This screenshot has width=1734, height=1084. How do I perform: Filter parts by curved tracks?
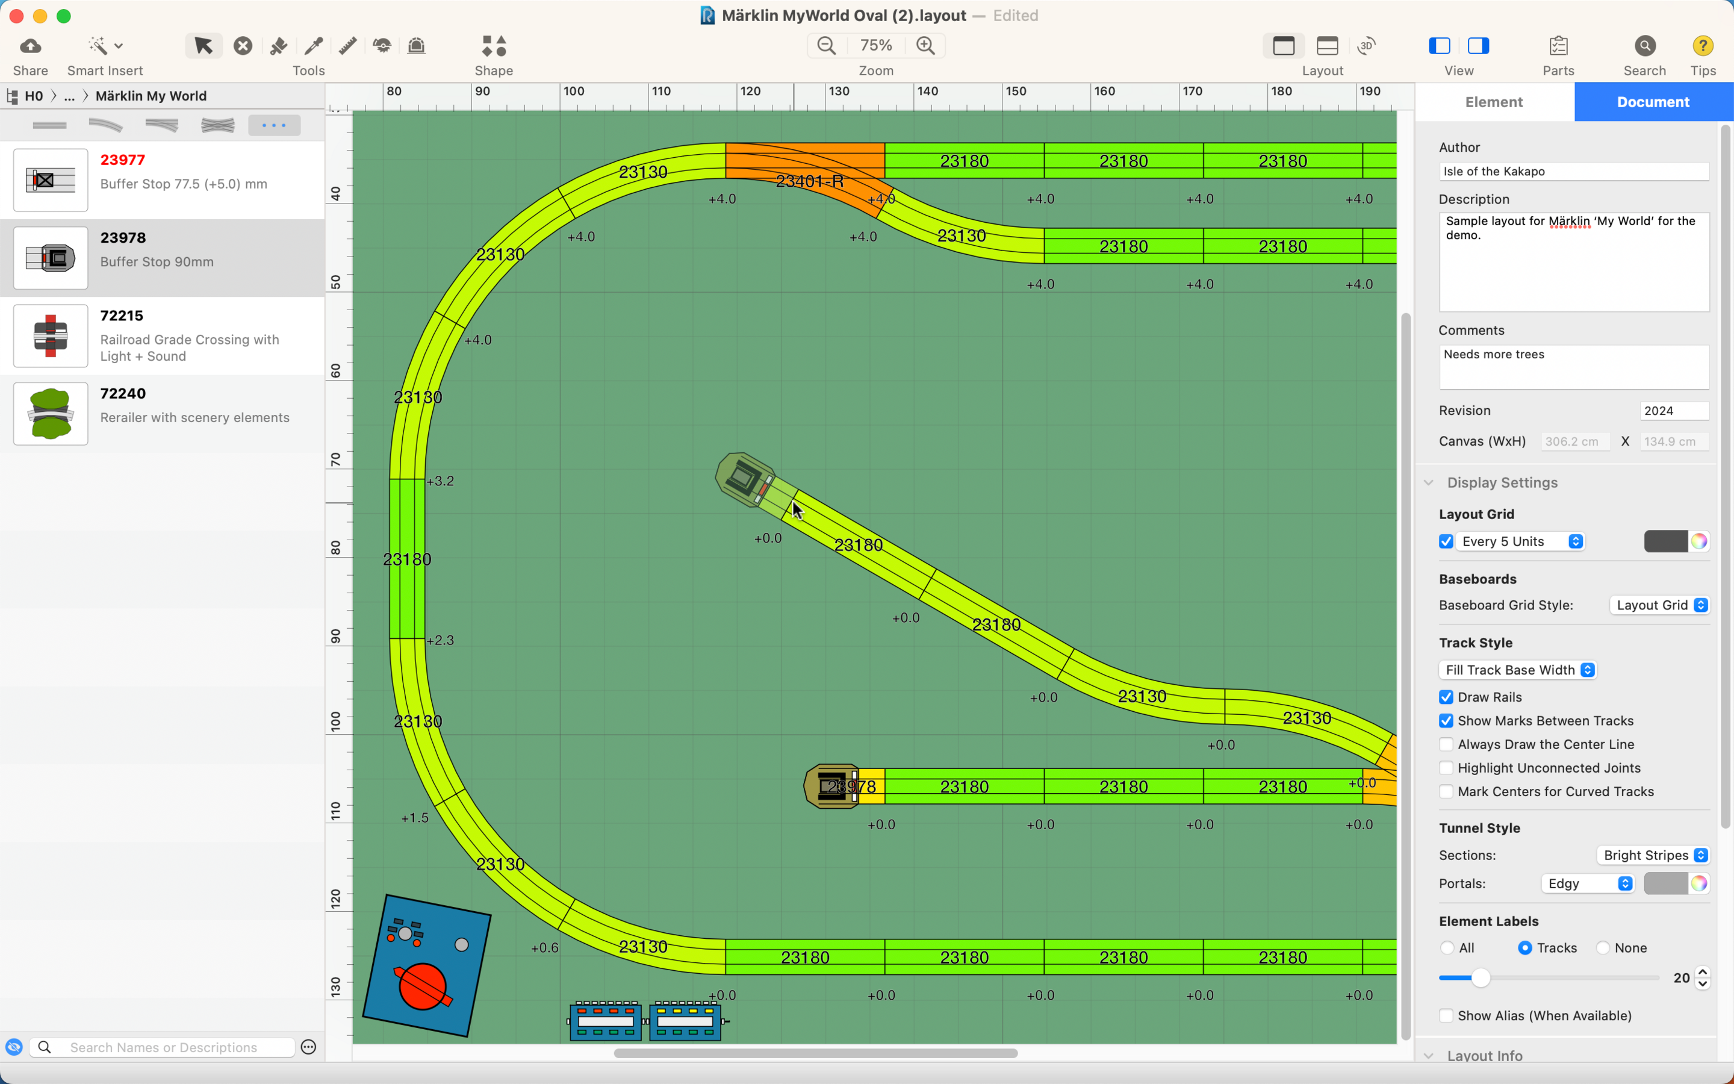[105, 125]
